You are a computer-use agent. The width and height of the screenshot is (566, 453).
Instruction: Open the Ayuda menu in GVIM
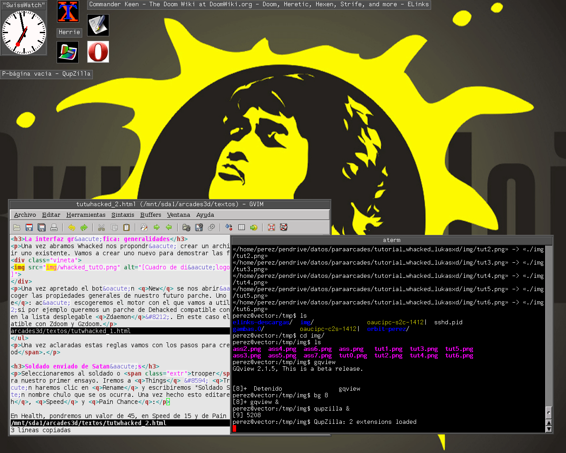point(205,215)
